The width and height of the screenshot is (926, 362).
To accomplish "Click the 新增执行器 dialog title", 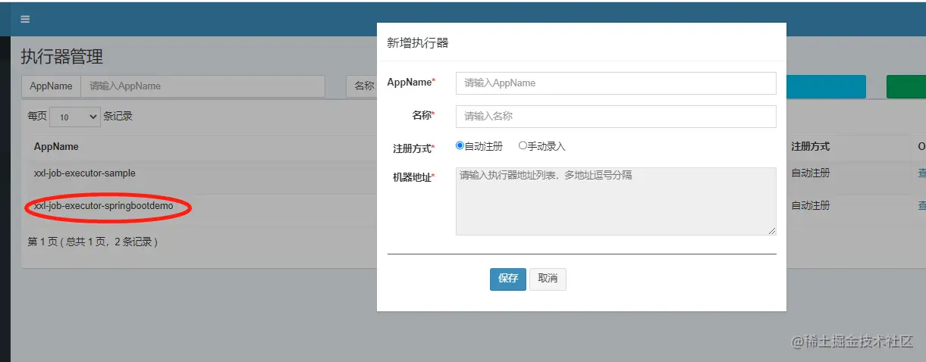I will tap(418, 43).
